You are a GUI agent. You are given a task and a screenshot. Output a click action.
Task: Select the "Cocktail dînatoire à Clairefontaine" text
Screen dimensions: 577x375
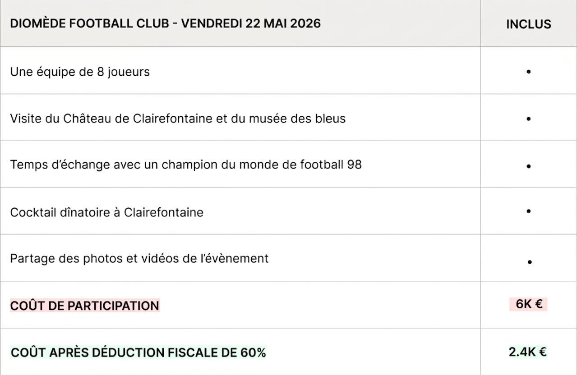click(106, 212)
